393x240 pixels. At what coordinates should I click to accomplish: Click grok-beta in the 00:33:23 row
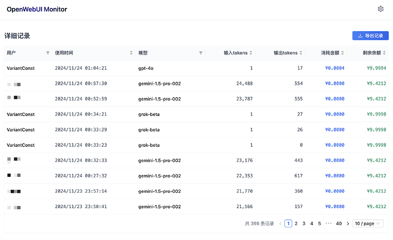149,145
